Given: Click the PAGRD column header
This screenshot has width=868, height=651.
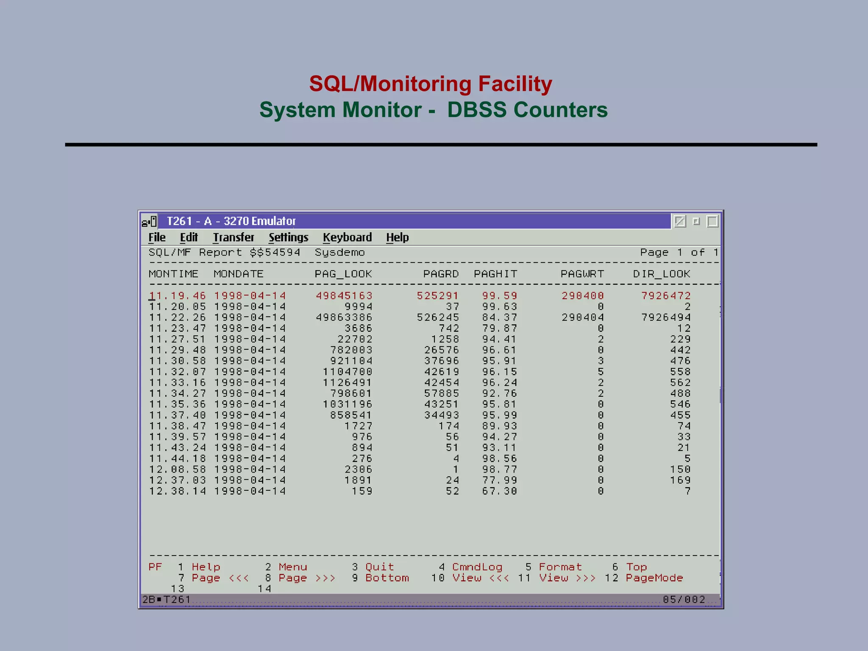Looking at the screenshot, I should (441, 274).
